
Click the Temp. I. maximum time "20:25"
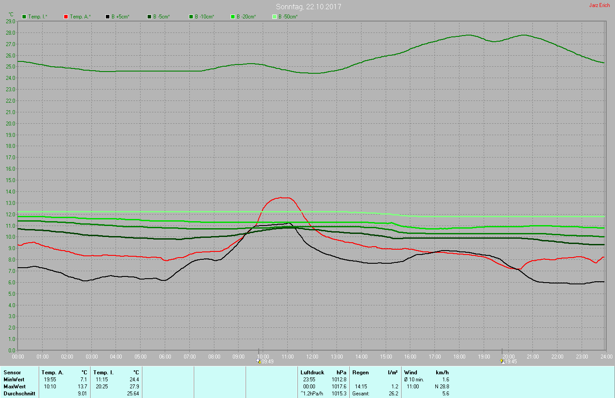pos(102,387)
